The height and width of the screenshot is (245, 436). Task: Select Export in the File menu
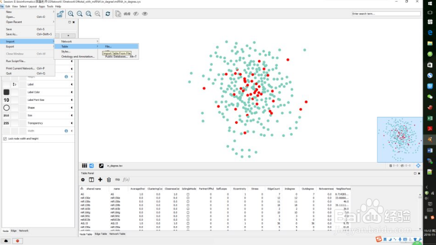[28, 47]
